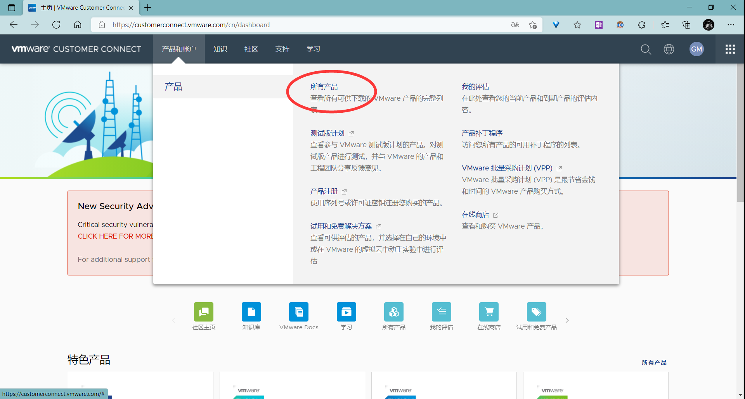
Task: Open the 所有产品 link in the menu
Action: coord(324,87)
